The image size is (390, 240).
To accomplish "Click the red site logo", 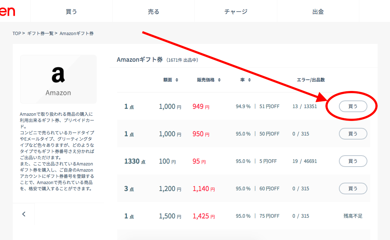I will pos(7,11).
